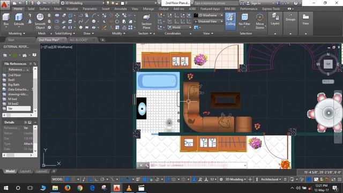Viewport: 343px width, 193px height.
Task: Select M bed in File References list
Action: (x=12, y=99)
